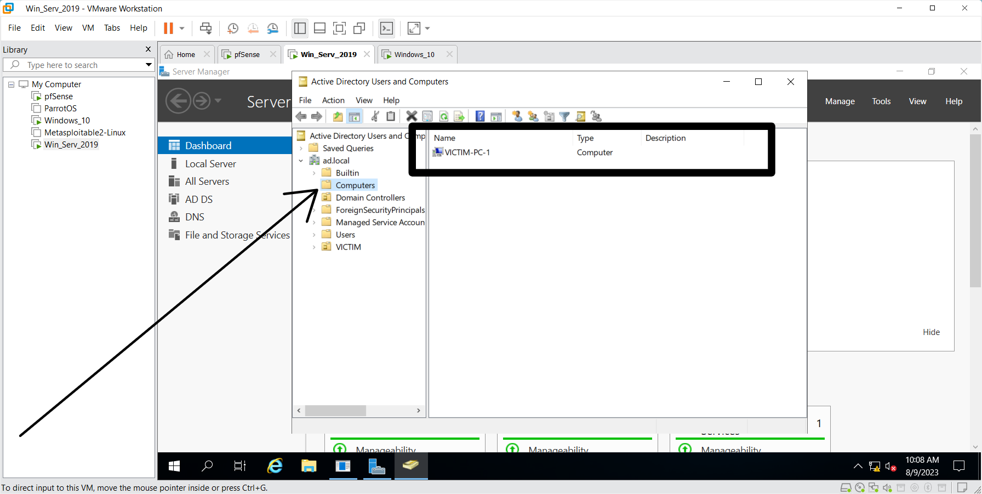Pause the VM with the orange pause icon
Image resolution: width=982 pixels, height=494 pixels.
point(168,28)
